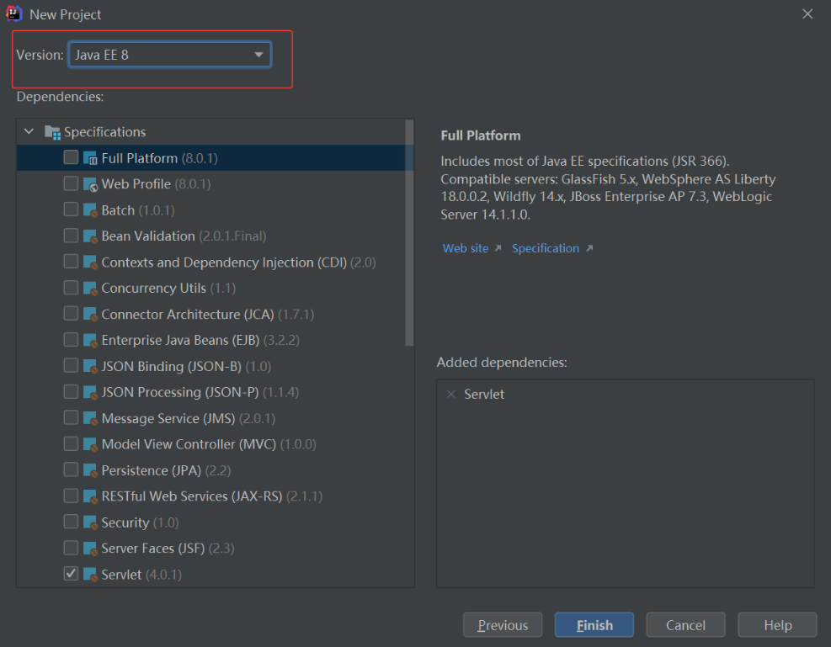Click the Web Profile spec icon

tap(90, 184)
